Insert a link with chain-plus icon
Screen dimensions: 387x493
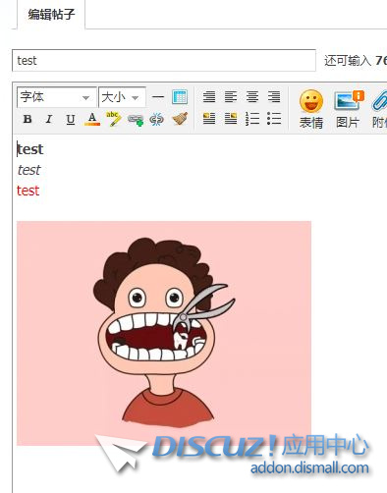(136, 120)
